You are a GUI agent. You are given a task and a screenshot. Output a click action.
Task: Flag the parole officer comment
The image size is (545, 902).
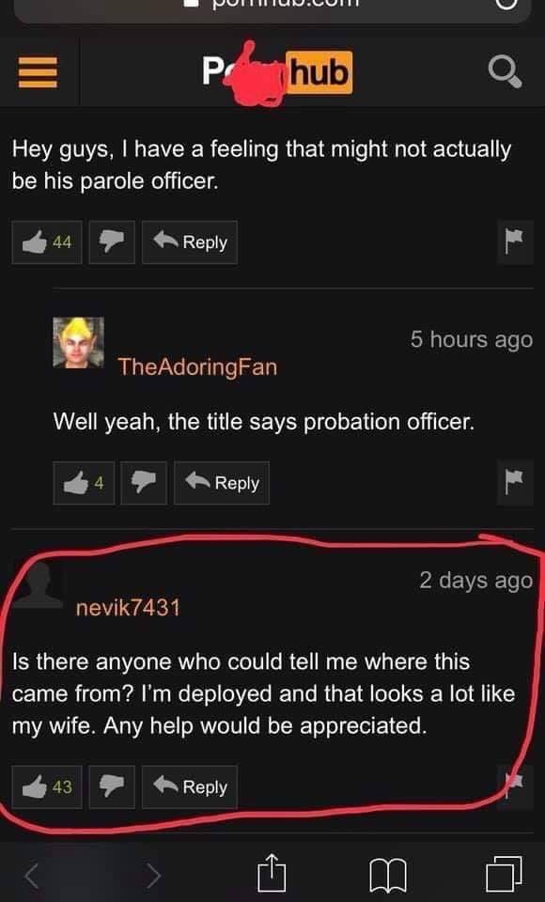tap(515, 242)
